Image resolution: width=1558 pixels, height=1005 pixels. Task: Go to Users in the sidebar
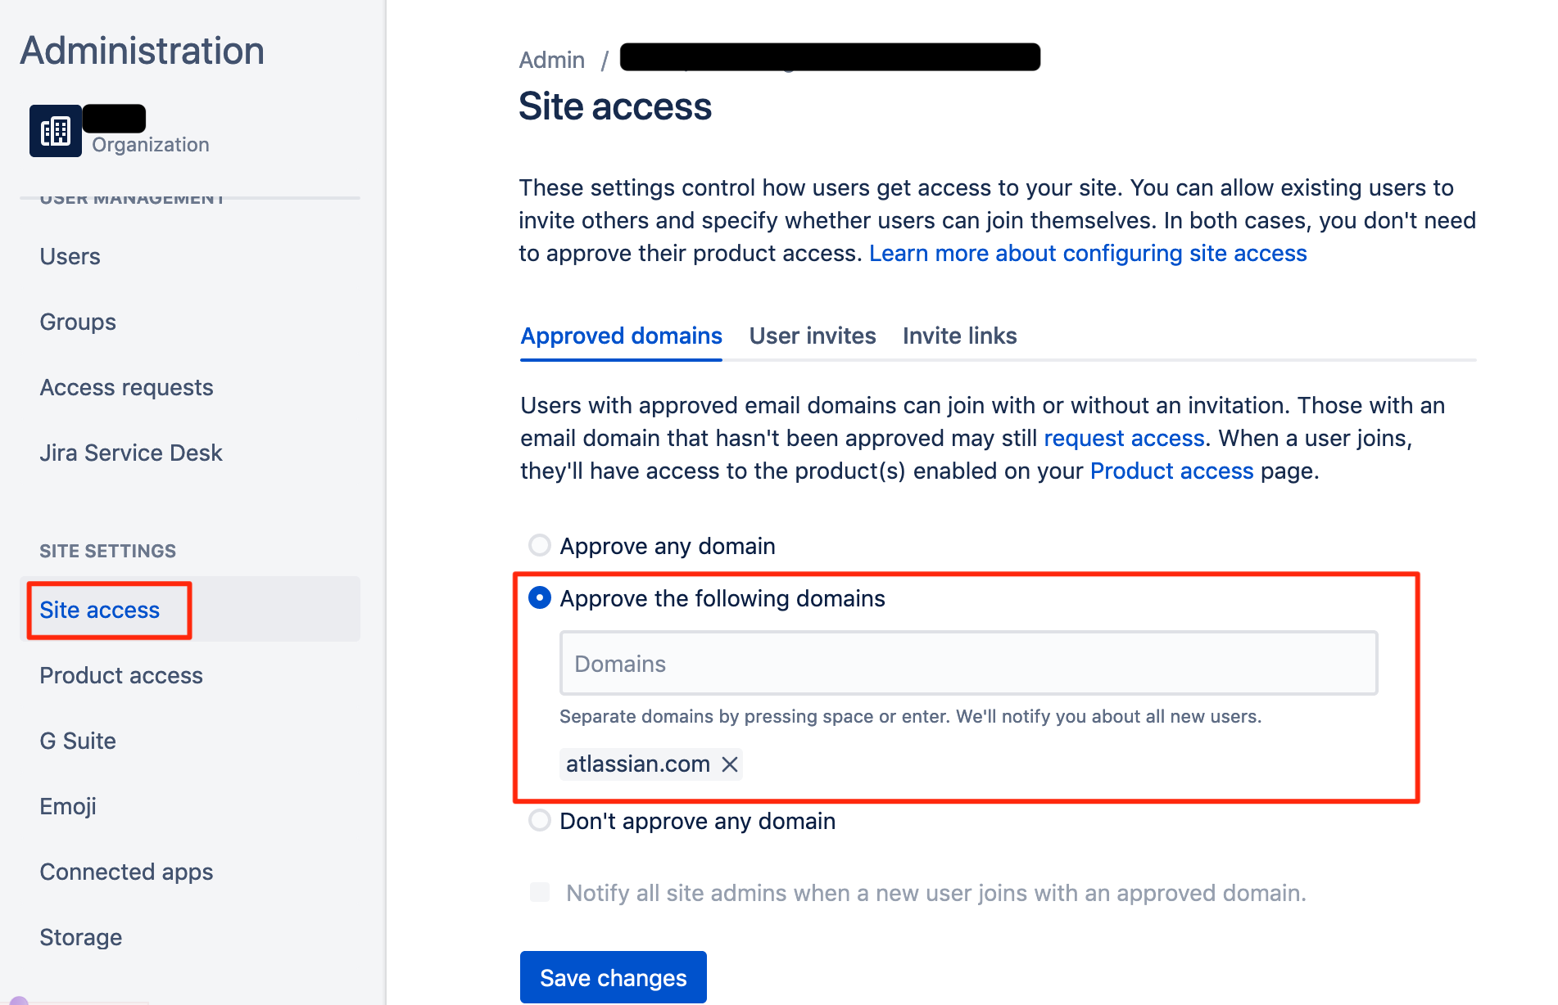pyautogui.click(x=70, y=256)
